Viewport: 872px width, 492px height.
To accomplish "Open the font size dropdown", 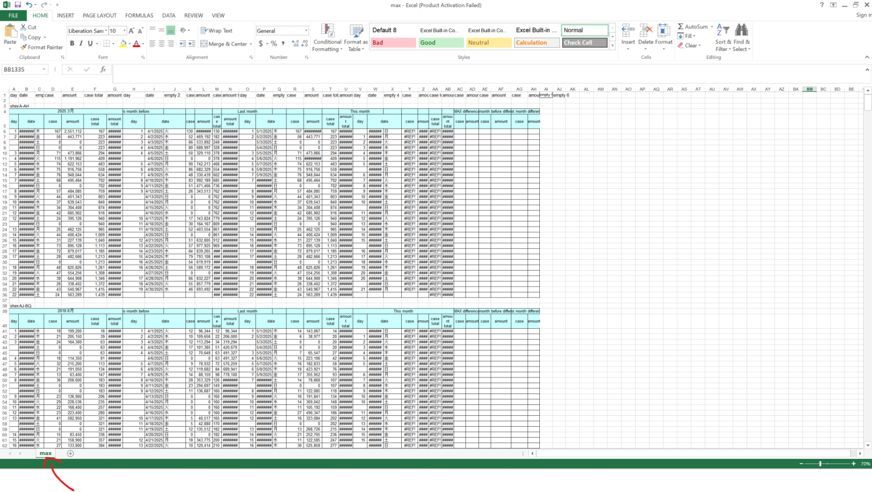I will point(124,31).
